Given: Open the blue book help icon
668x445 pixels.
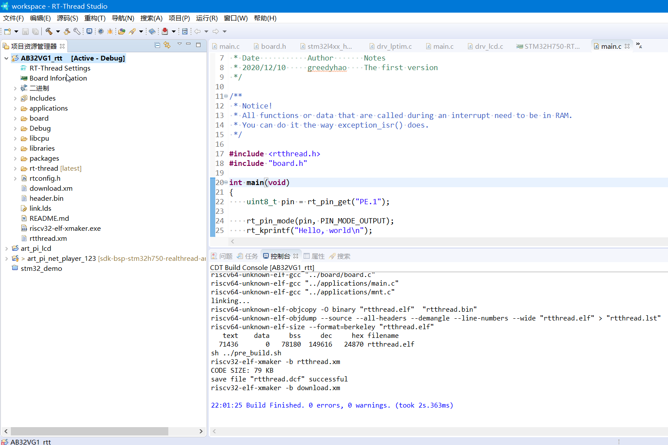Looking at the screenshot, I should point(152,31).
